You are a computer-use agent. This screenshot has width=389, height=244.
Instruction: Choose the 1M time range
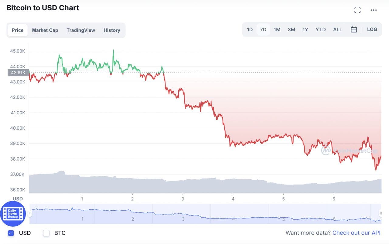pyautogui.click(x=277, y=29)
